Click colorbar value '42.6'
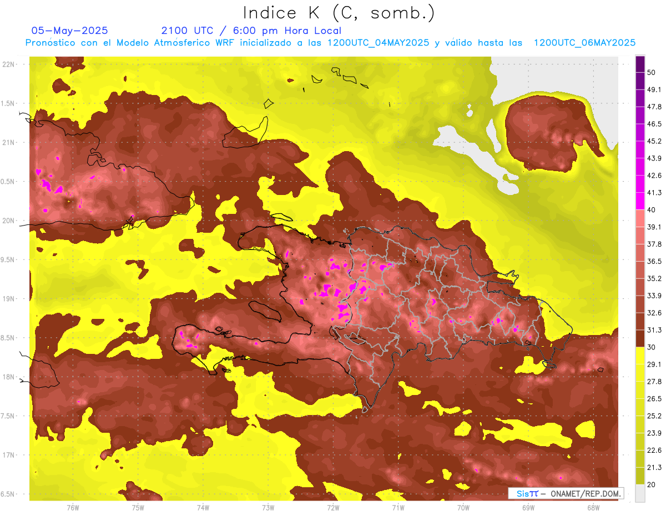This screenshot has width=666, height=515. tap(654, 176)
